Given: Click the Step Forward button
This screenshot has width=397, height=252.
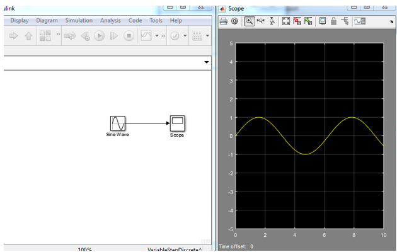Looking at the screenshot, I should tap(113, 37).
